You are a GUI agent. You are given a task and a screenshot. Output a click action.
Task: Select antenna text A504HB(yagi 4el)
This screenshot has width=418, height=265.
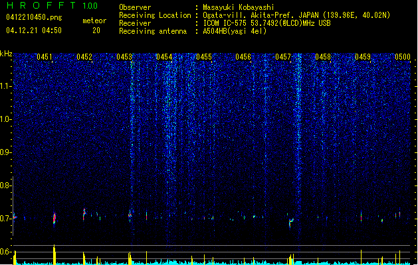point(235,31)
